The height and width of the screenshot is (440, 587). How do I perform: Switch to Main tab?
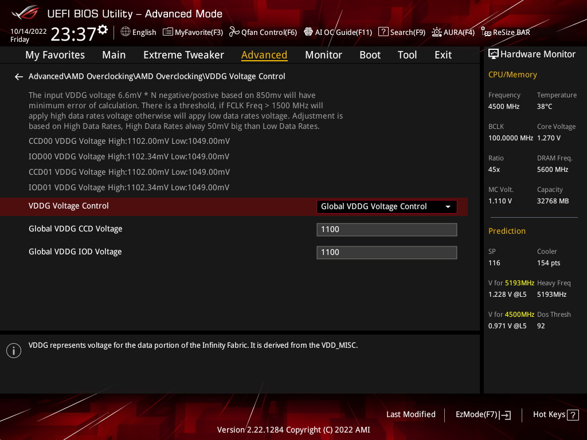114,55
